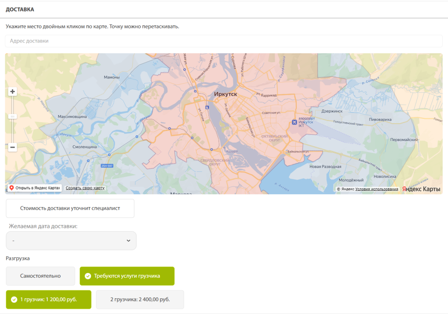The image size is (448, 314).
Task: Click ул. Баррикад street label
Action: 266,95
